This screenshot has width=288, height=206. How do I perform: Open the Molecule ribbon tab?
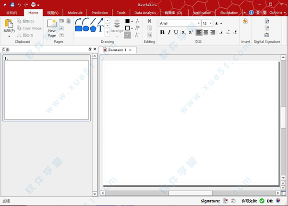tap(75, 13)
